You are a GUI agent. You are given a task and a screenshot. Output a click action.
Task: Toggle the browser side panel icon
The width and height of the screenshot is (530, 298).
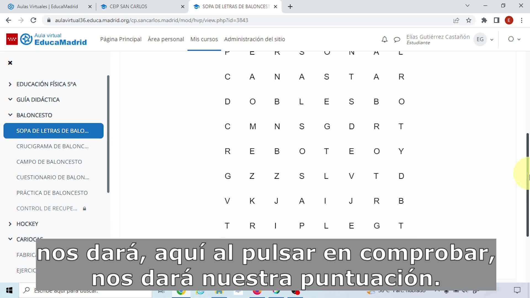click(497, 20)
